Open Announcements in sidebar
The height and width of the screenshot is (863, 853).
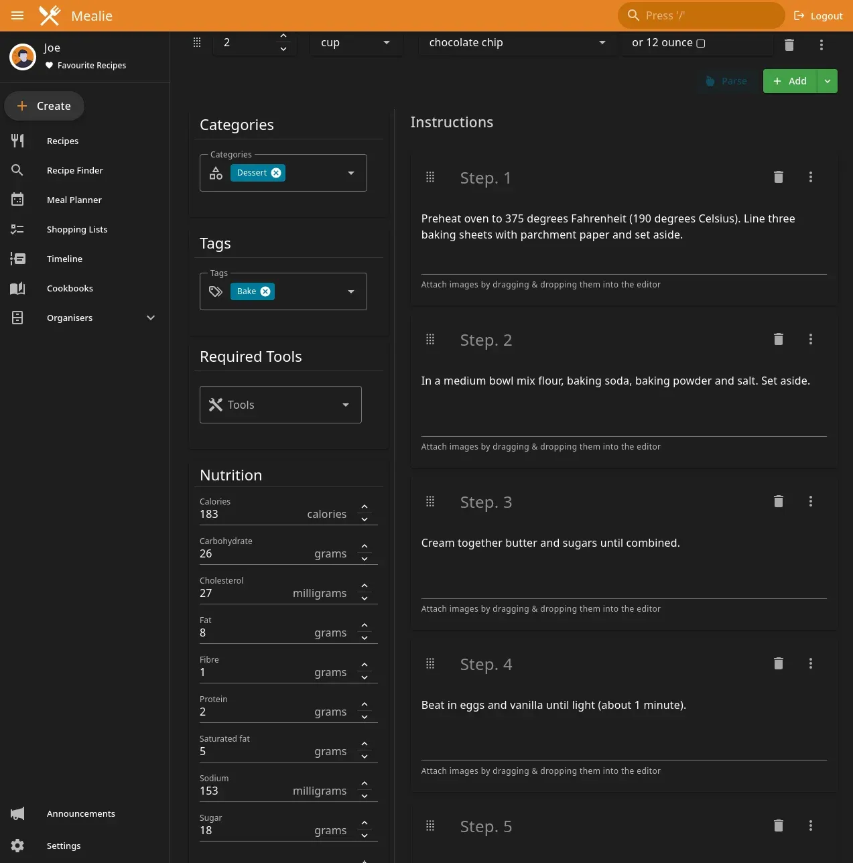pyautogui.click(x=84, y=813)
